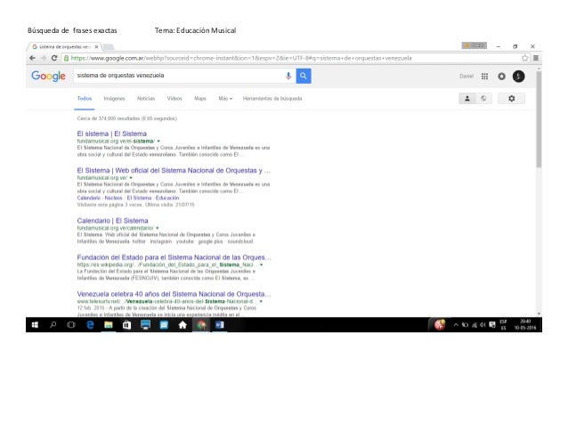Open Web oficial del Sistema Nacional result

pos(174,170)
